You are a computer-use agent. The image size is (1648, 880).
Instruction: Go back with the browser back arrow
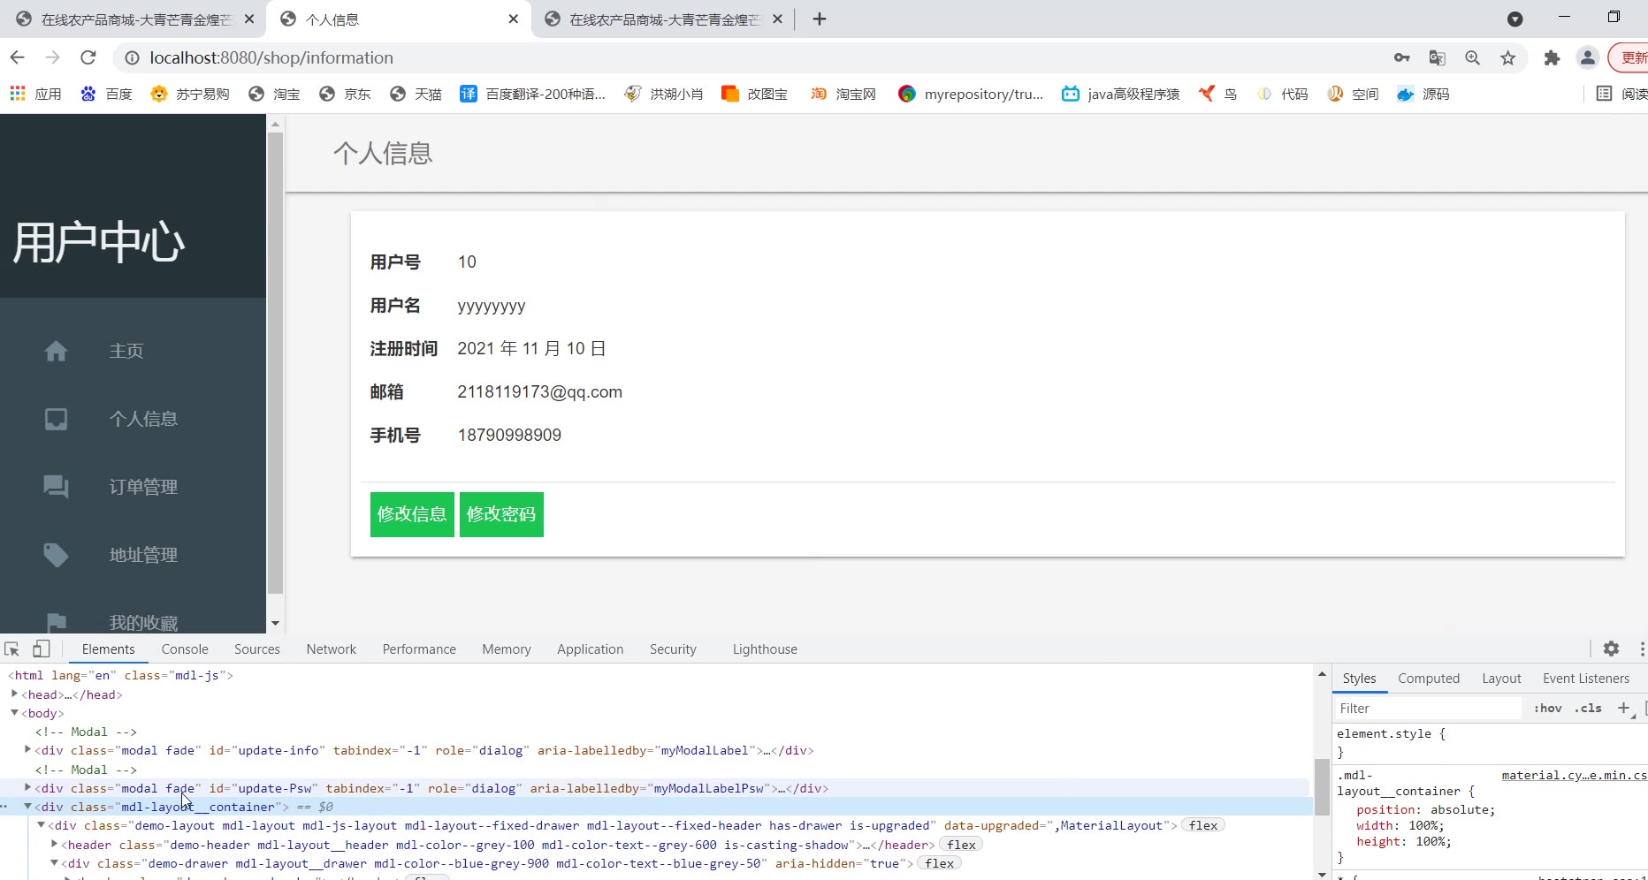(18, 57)
